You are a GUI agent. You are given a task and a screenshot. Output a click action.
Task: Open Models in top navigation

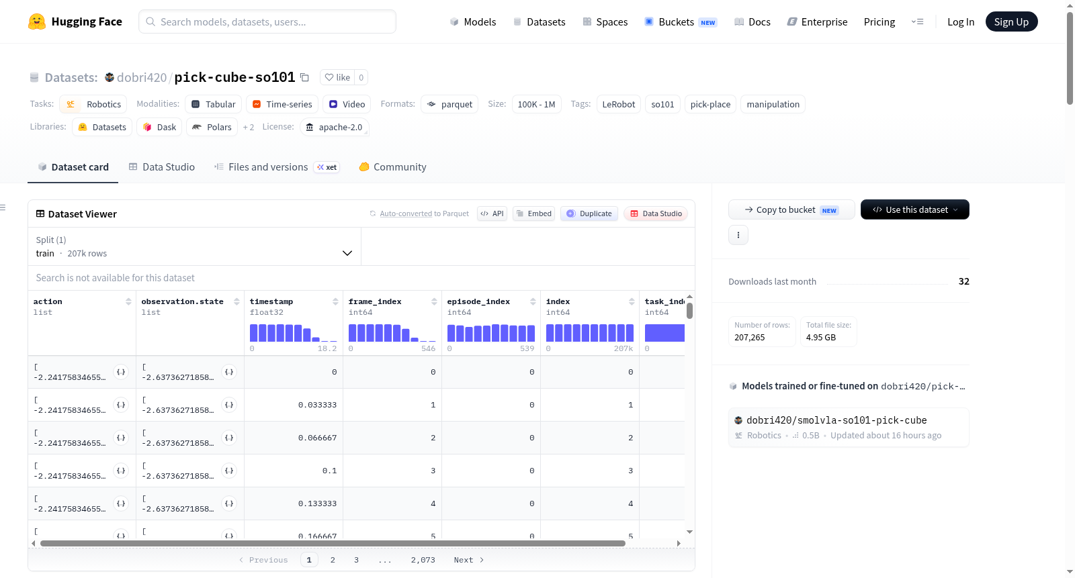click(x=473, y=21)
